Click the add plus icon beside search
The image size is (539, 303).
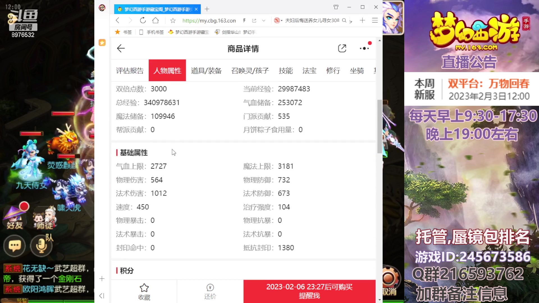click(x=362, y=20)
